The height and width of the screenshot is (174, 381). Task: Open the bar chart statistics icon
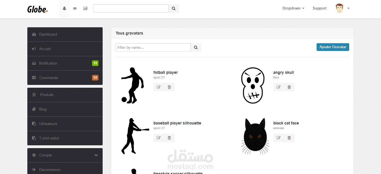click(85, 8)
